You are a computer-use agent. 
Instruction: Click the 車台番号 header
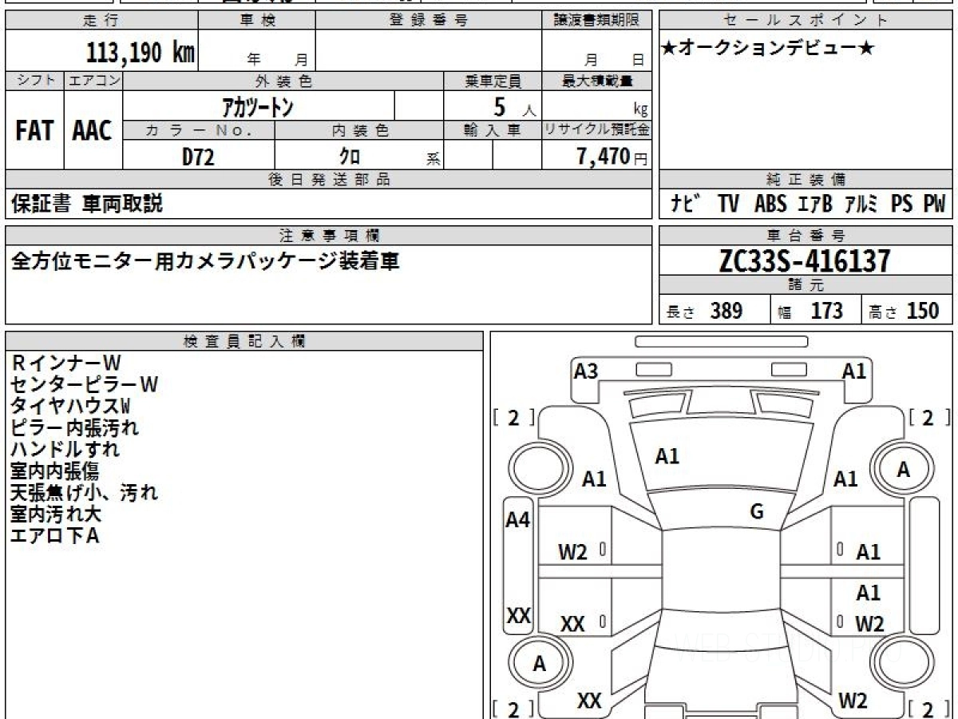pyautogui.click(x=806, y=236)
